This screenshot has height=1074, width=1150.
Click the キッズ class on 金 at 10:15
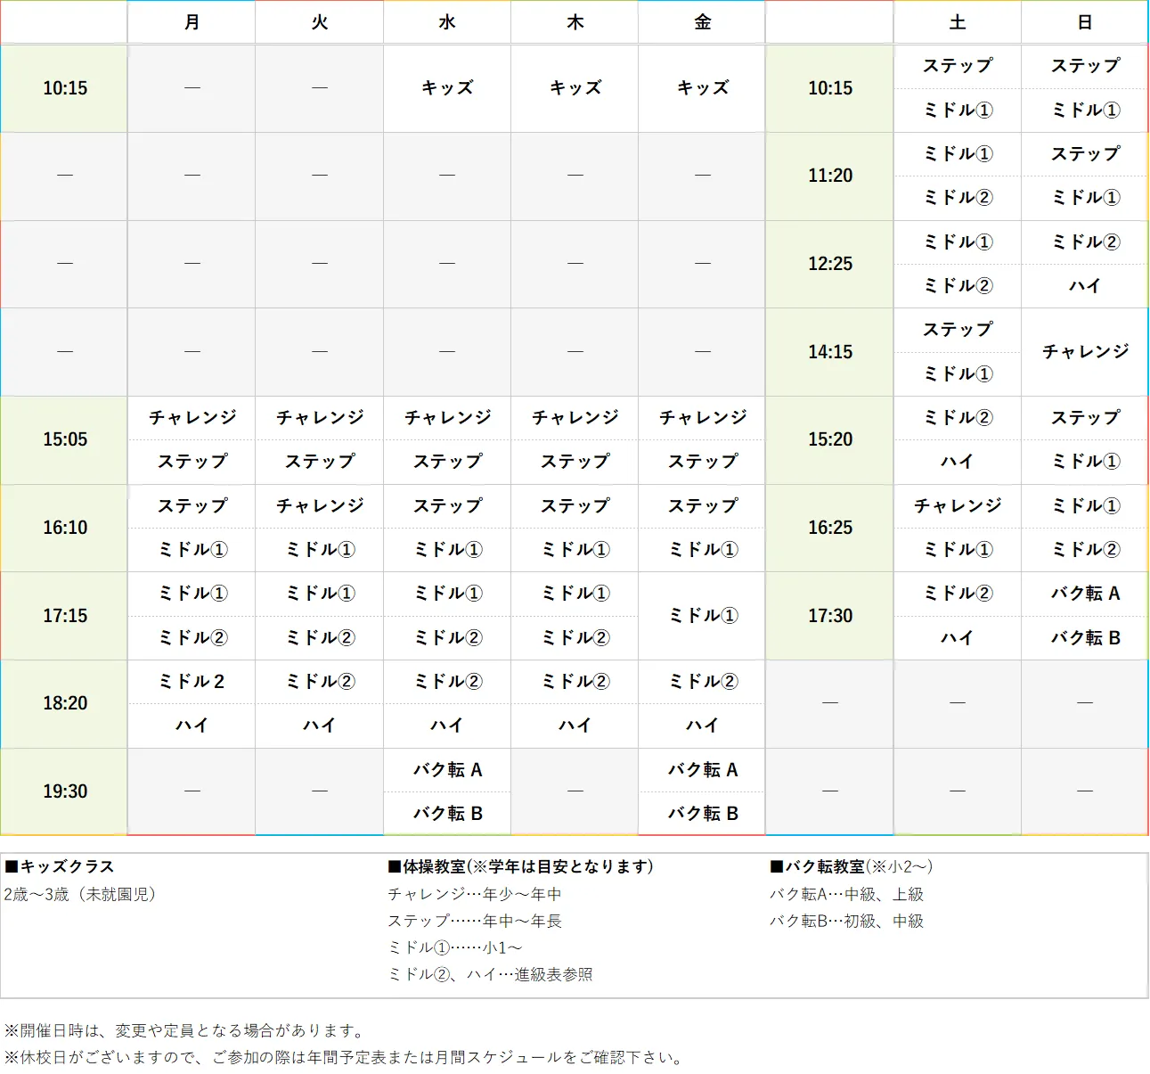coord(701,88)
